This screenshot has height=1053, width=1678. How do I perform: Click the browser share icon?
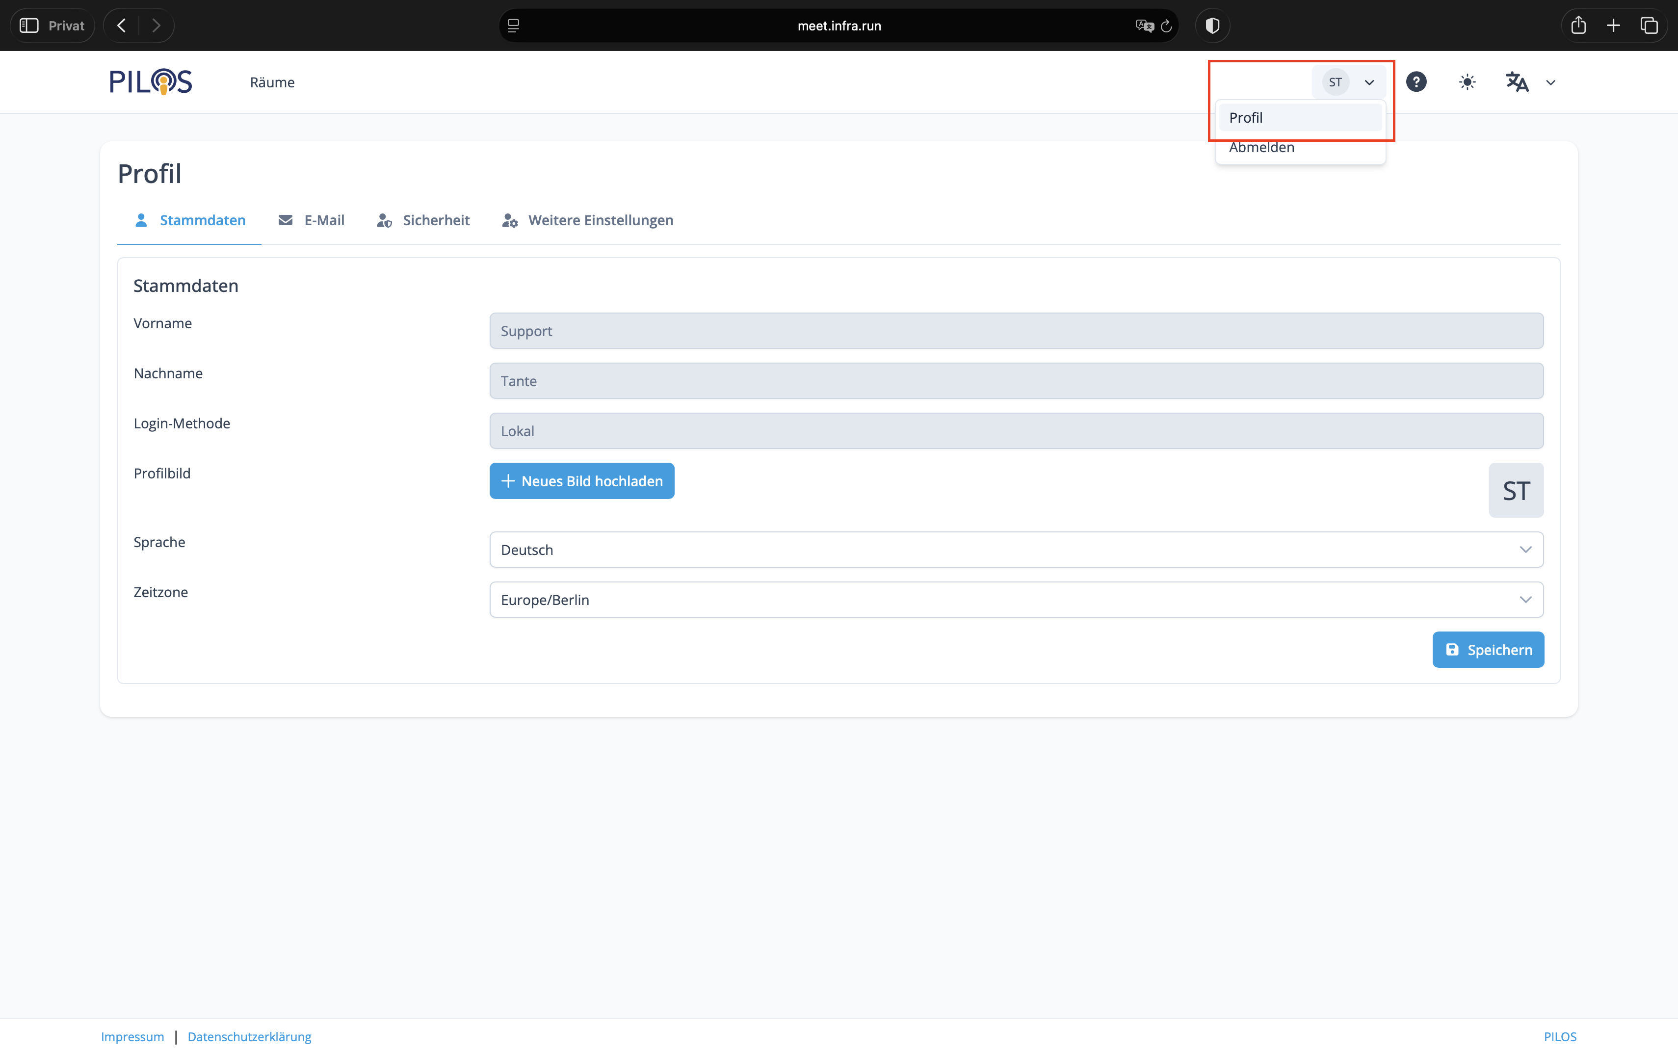tap(1578, 26)
